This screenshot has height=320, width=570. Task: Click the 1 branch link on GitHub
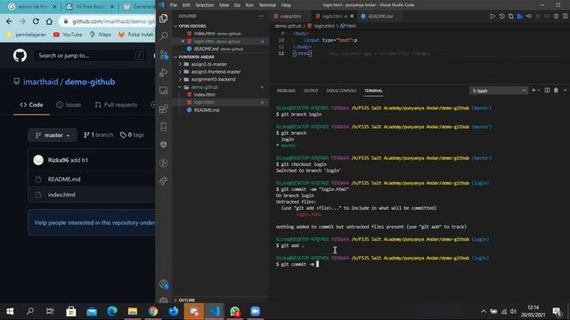pos(99,135)
